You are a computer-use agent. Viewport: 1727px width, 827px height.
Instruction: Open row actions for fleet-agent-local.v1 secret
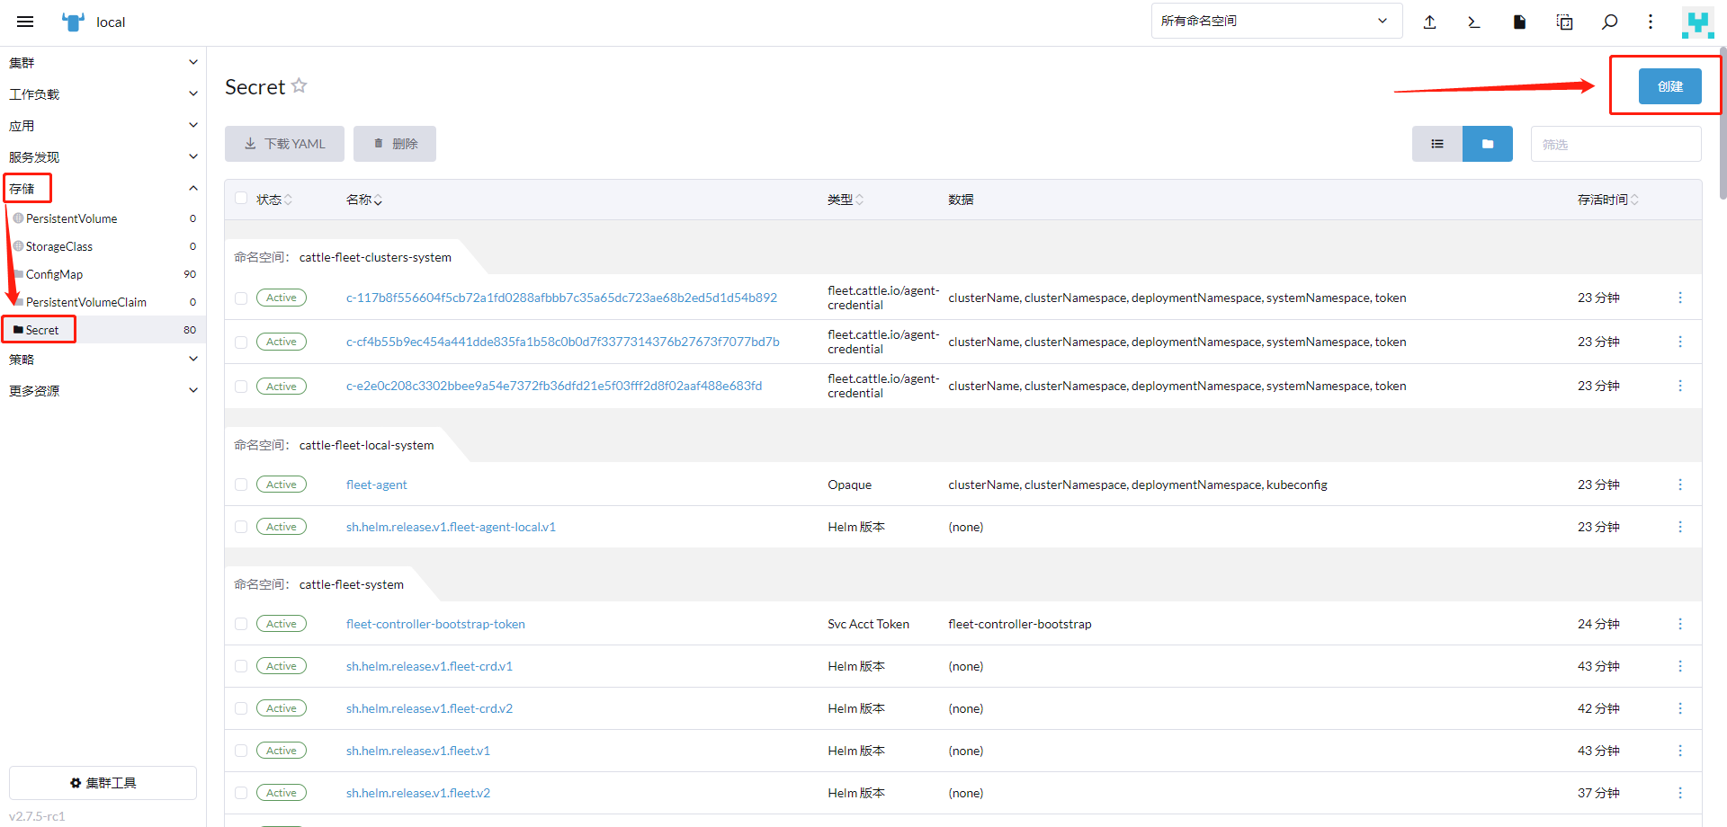pos(1680,527)
